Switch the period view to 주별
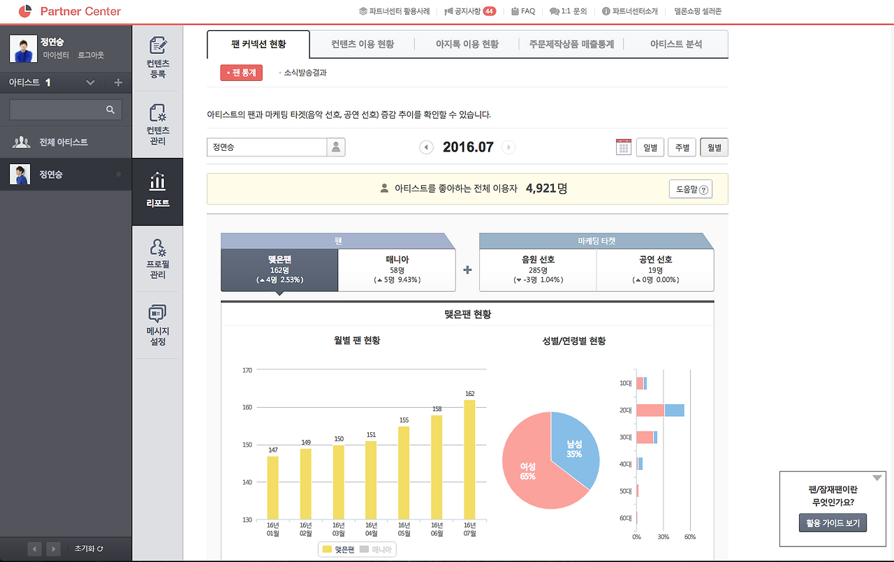 tap(682, 147)
